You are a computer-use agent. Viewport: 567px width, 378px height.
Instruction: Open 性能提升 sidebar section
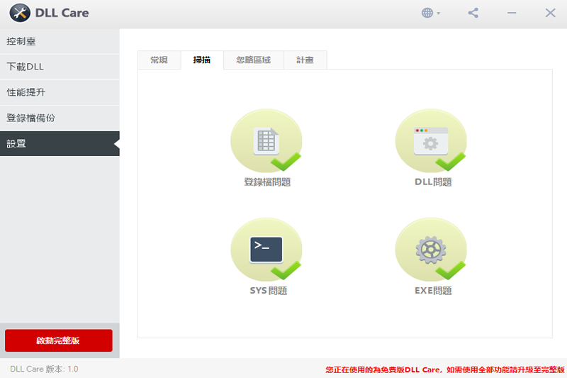point(60,93)
